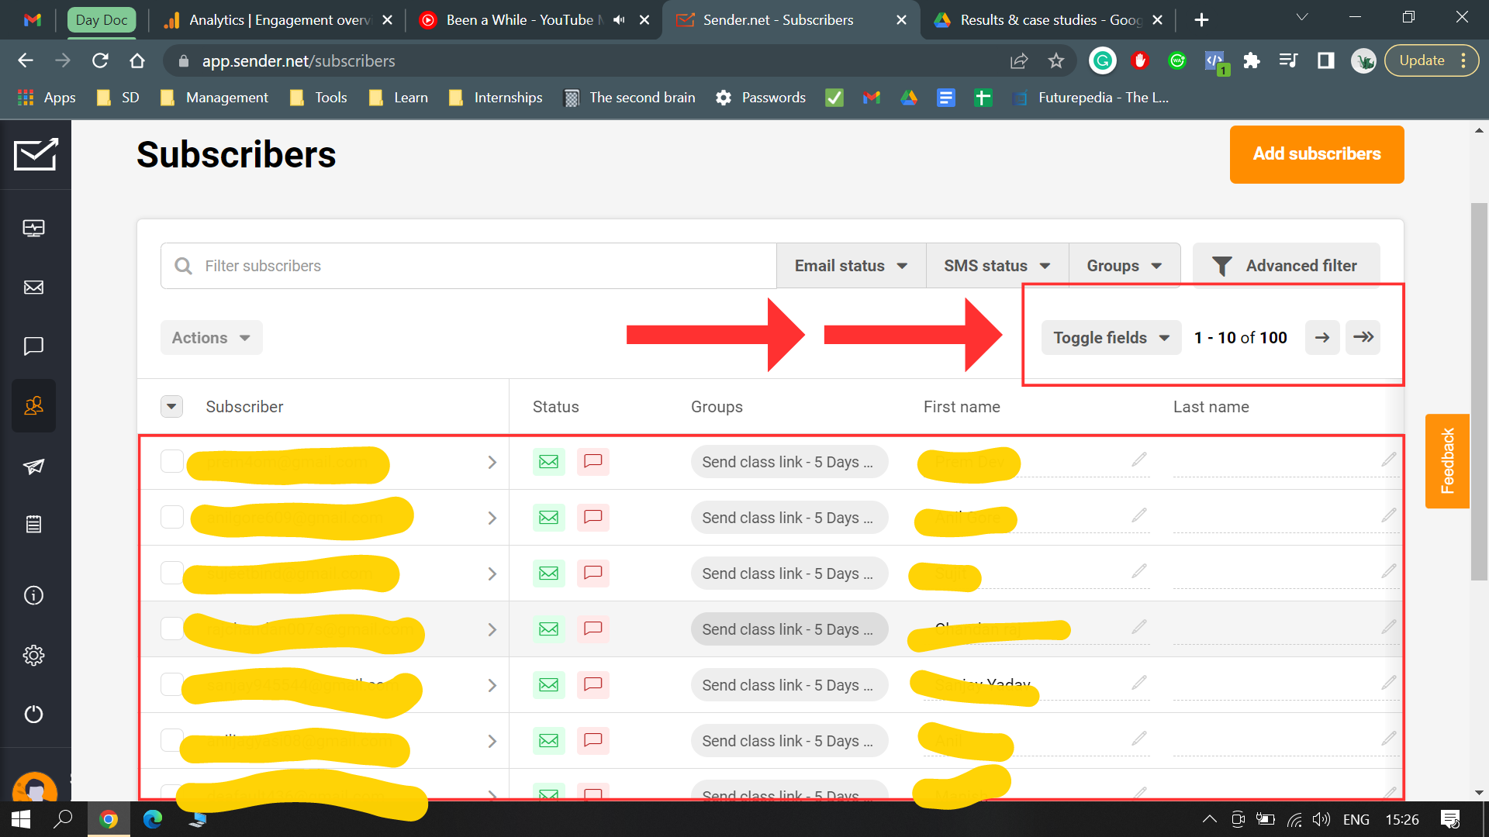Screen dimensions: 1489x837
Task: Open the SMS chat bubble sidebar icon
Action: [x=33, y=346]
